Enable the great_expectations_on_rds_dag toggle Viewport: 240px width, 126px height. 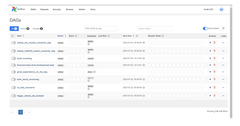pyautogui.click(x=13, y=72)
